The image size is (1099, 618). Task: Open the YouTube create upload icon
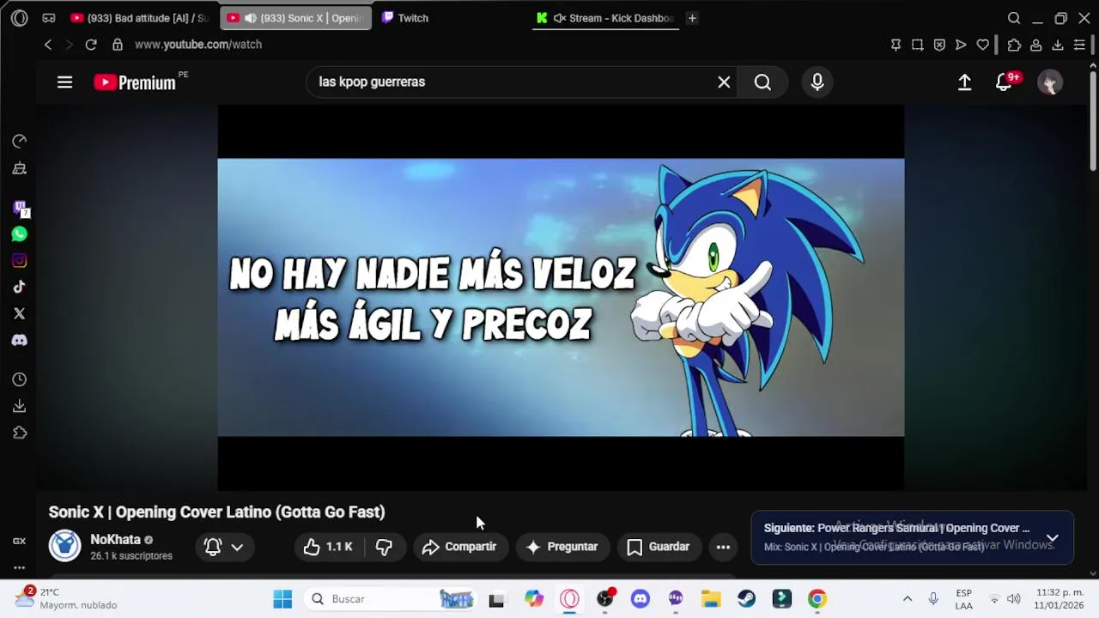point(964,82)
